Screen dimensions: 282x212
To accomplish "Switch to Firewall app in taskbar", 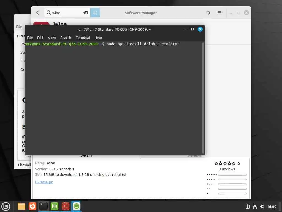I will pyautogui.click(x=66, y=206).
